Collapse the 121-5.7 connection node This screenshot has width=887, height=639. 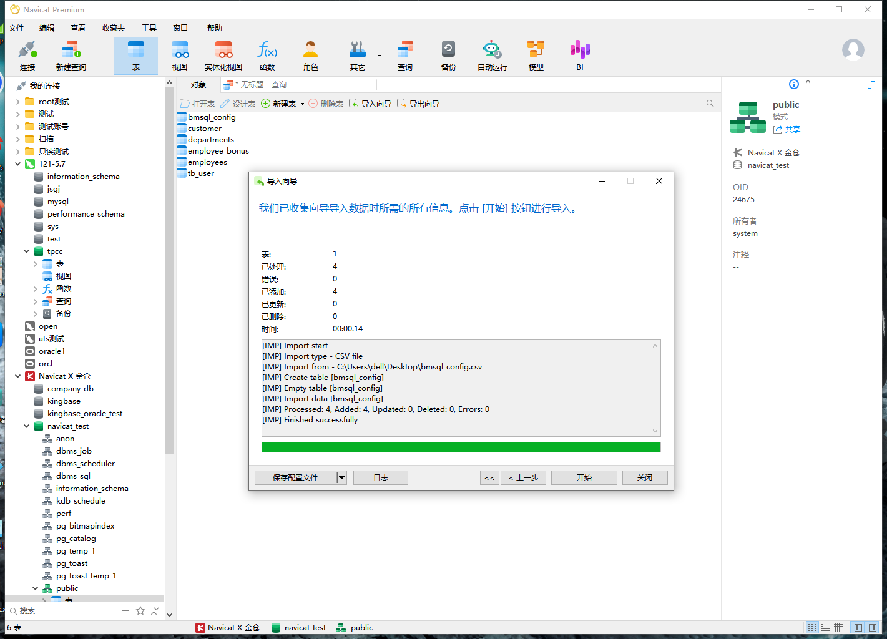click(x=17, y=164)
